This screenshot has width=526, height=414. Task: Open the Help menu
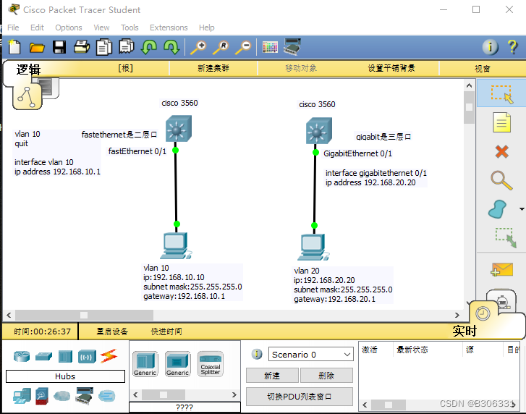[206, 28]
